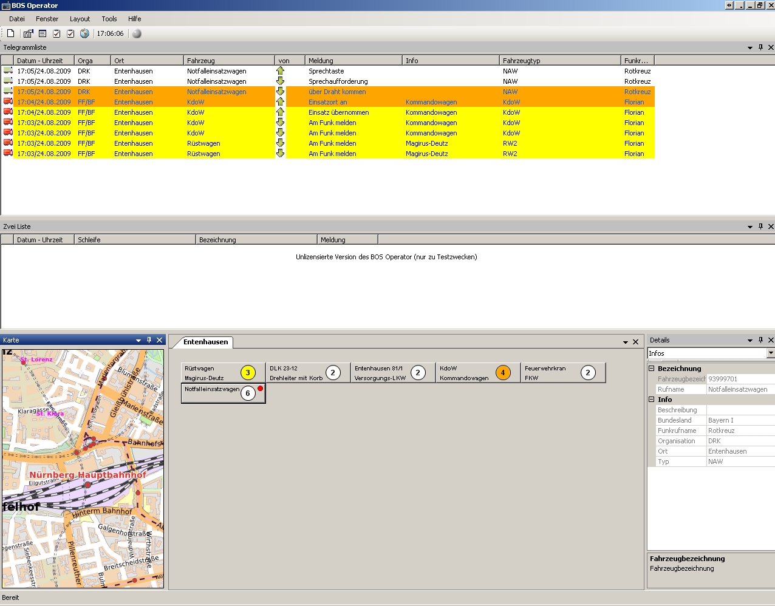Toggle the pin on the Details panel
The height and width of the screenshot is (606, 775).
coord(760,340)
